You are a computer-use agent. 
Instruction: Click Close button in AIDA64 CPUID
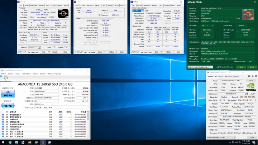252,67
